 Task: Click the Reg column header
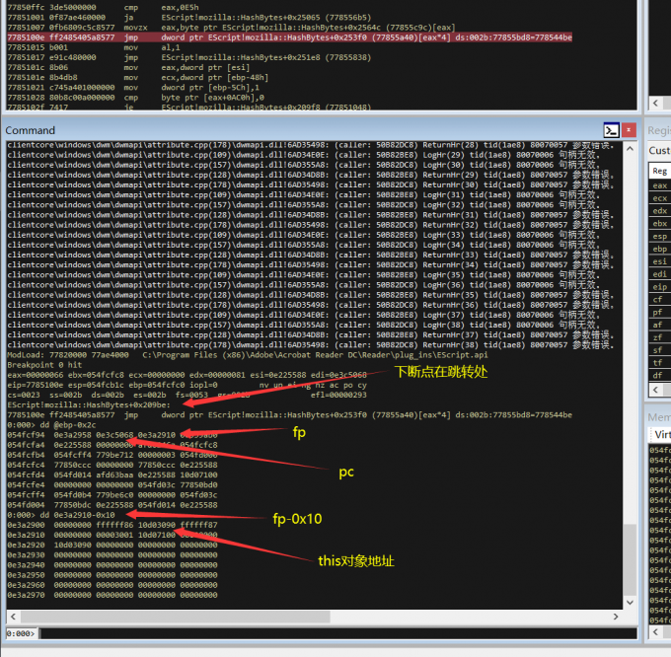(x=660, y=171)
